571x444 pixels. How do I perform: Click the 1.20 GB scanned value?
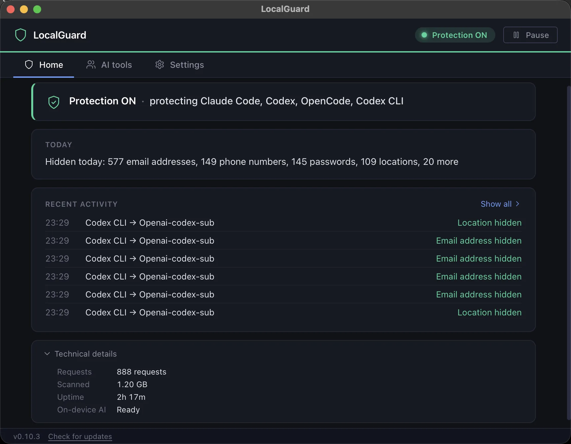pos(132,385)
